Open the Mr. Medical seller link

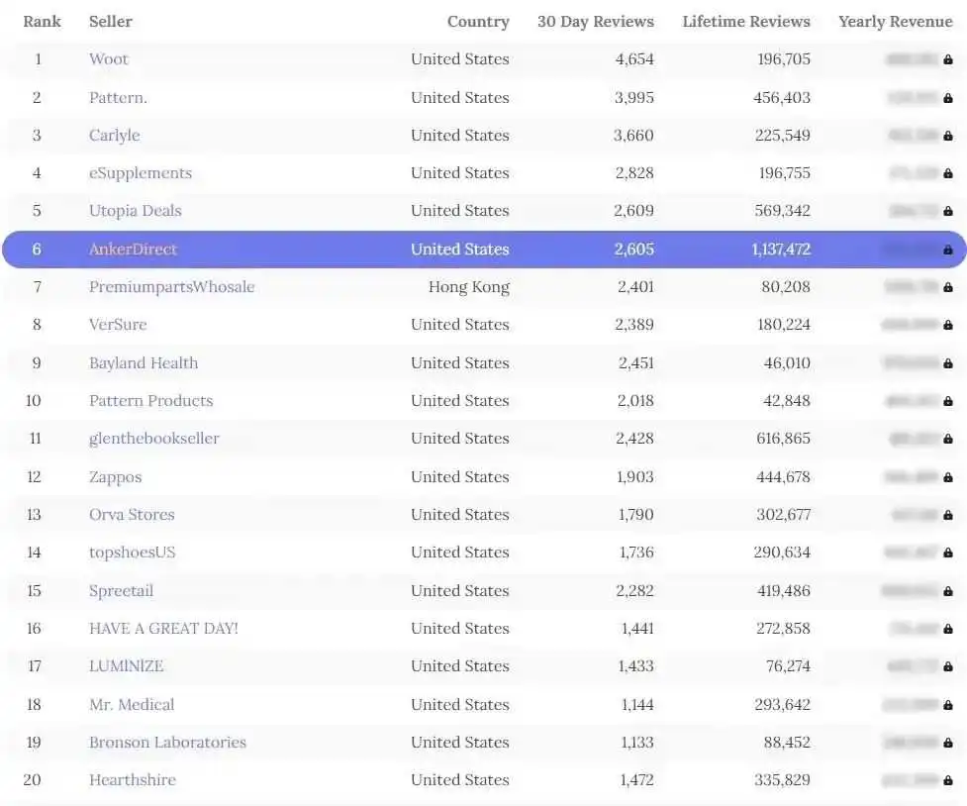(x=132, y=705)
